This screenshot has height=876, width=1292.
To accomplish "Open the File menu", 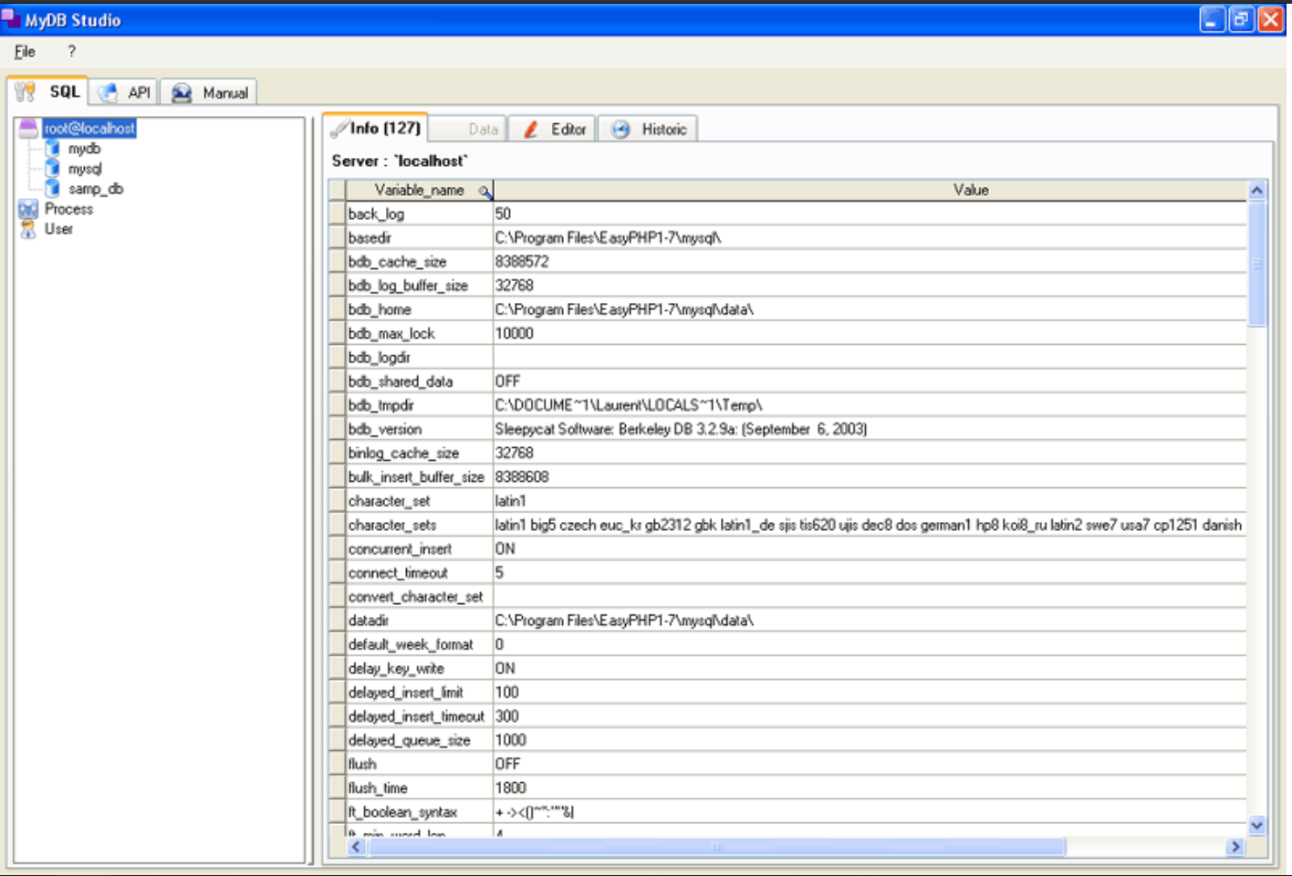I will [25, 52].
